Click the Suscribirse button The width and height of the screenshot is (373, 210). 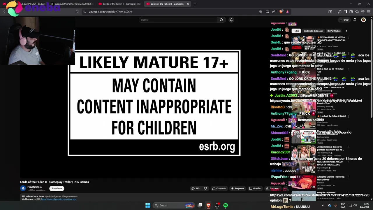coord(57,188)
